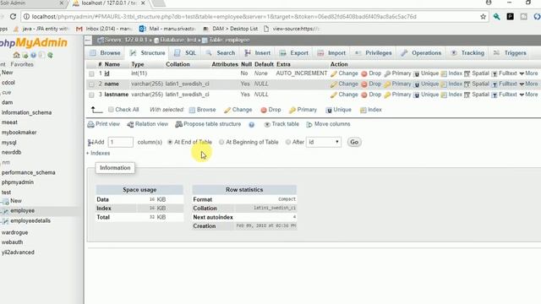This screenshot has width=541, height=304.
Task: Open the employeedetails table in the tree
Action: pos(30,220)
